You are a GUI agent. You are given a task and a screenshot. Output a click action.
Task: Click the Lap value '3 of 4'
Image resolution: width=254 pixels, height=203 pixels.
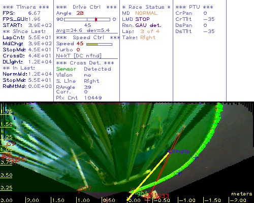pos(150,31)
